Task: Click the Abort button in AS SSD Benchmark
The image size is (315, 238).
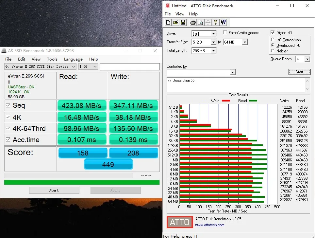Action: 116,190
